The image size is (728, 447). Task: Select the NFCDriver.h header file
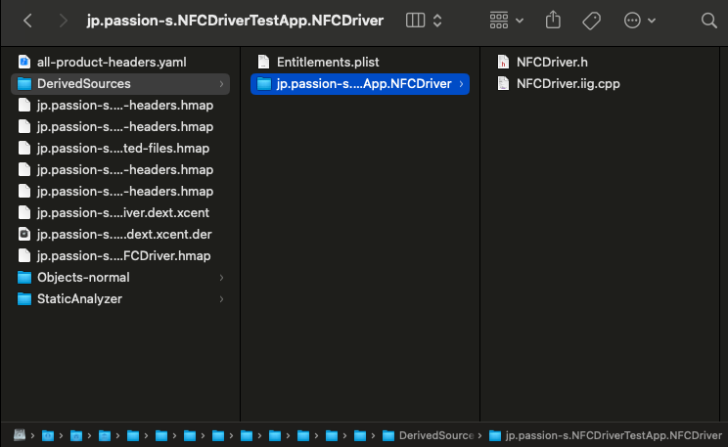point(552,62)
